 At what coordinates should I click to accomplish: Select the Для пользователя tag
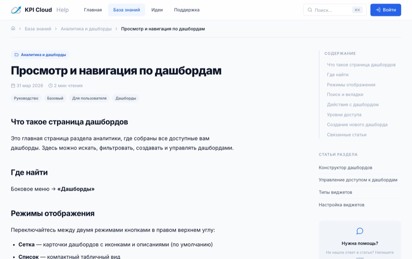click(x=89, y=98)
